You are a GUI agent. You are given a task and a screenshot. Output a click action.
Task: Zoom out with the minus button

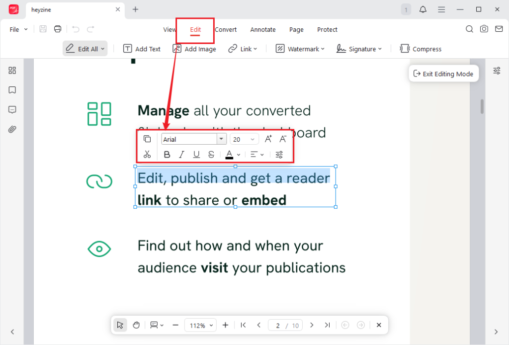(175, 325)
